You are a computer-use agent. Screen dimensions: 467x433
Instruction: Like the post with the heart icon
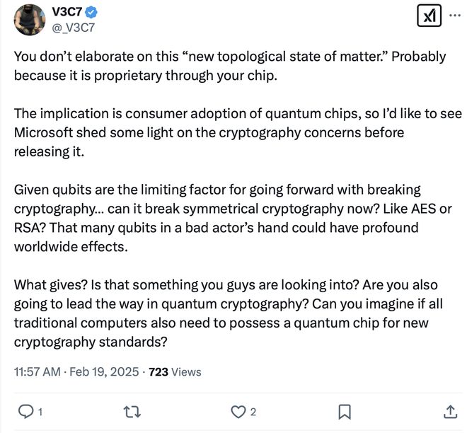pyautogui.click(x=238, y=411)
